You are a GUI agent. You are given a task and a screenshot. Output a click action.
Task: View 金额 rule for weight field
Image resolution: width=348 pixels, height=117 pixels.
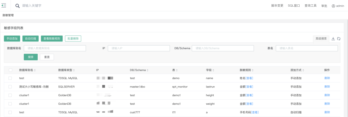[249, 104]
